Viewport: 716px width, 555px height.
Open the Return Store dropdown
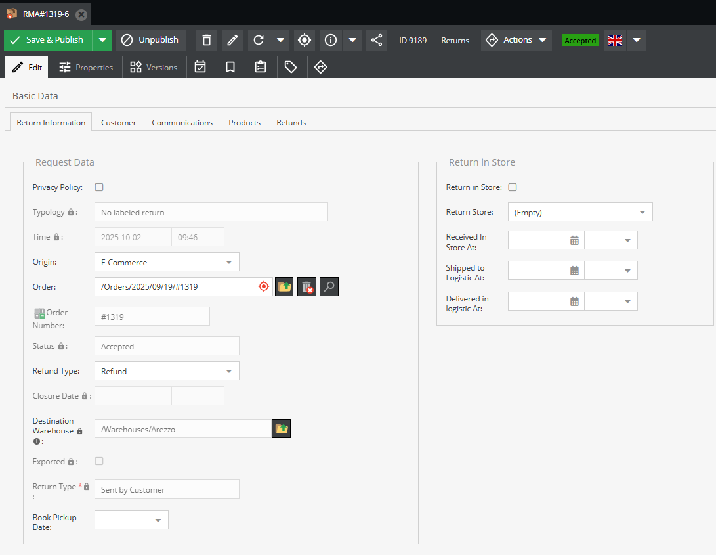(x=580, y=212)
